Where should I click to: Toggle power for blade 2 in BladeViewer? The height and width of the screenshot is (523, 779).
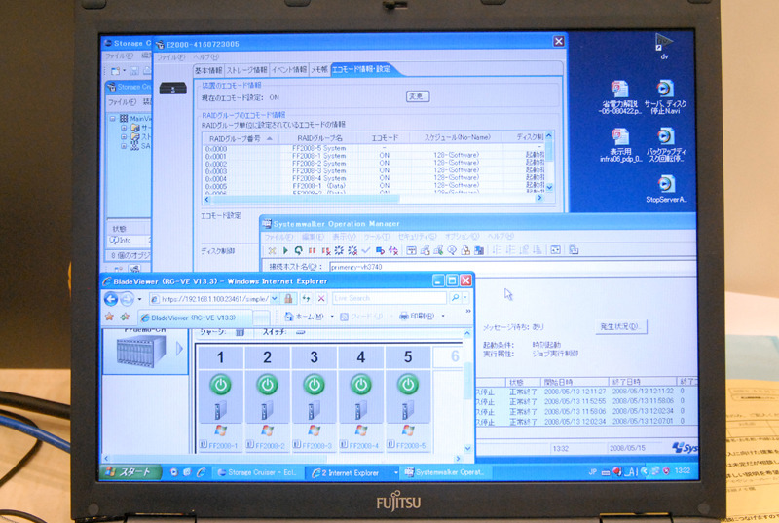[x=267, y=385]
